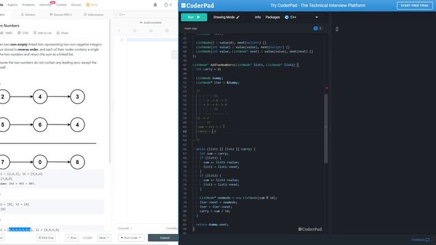Image resolution: width=436 pixels, height=245 pixels.
Task: Click the CoderPad editor vertical scrollbar
Action: [326, 128]
